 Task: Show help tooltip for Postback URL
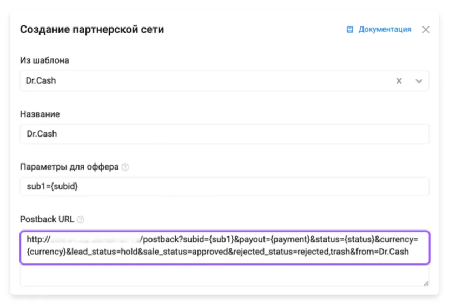click(x=81, y=220)
